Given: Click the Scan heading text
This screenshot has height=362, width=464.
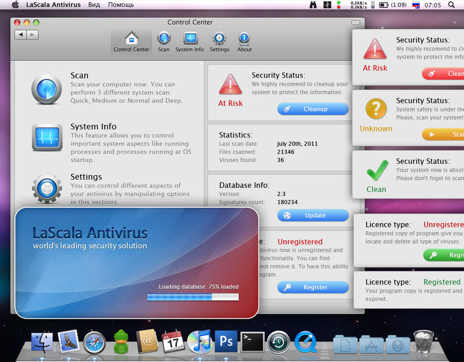Looking at the screenshot, I should 79,75.
